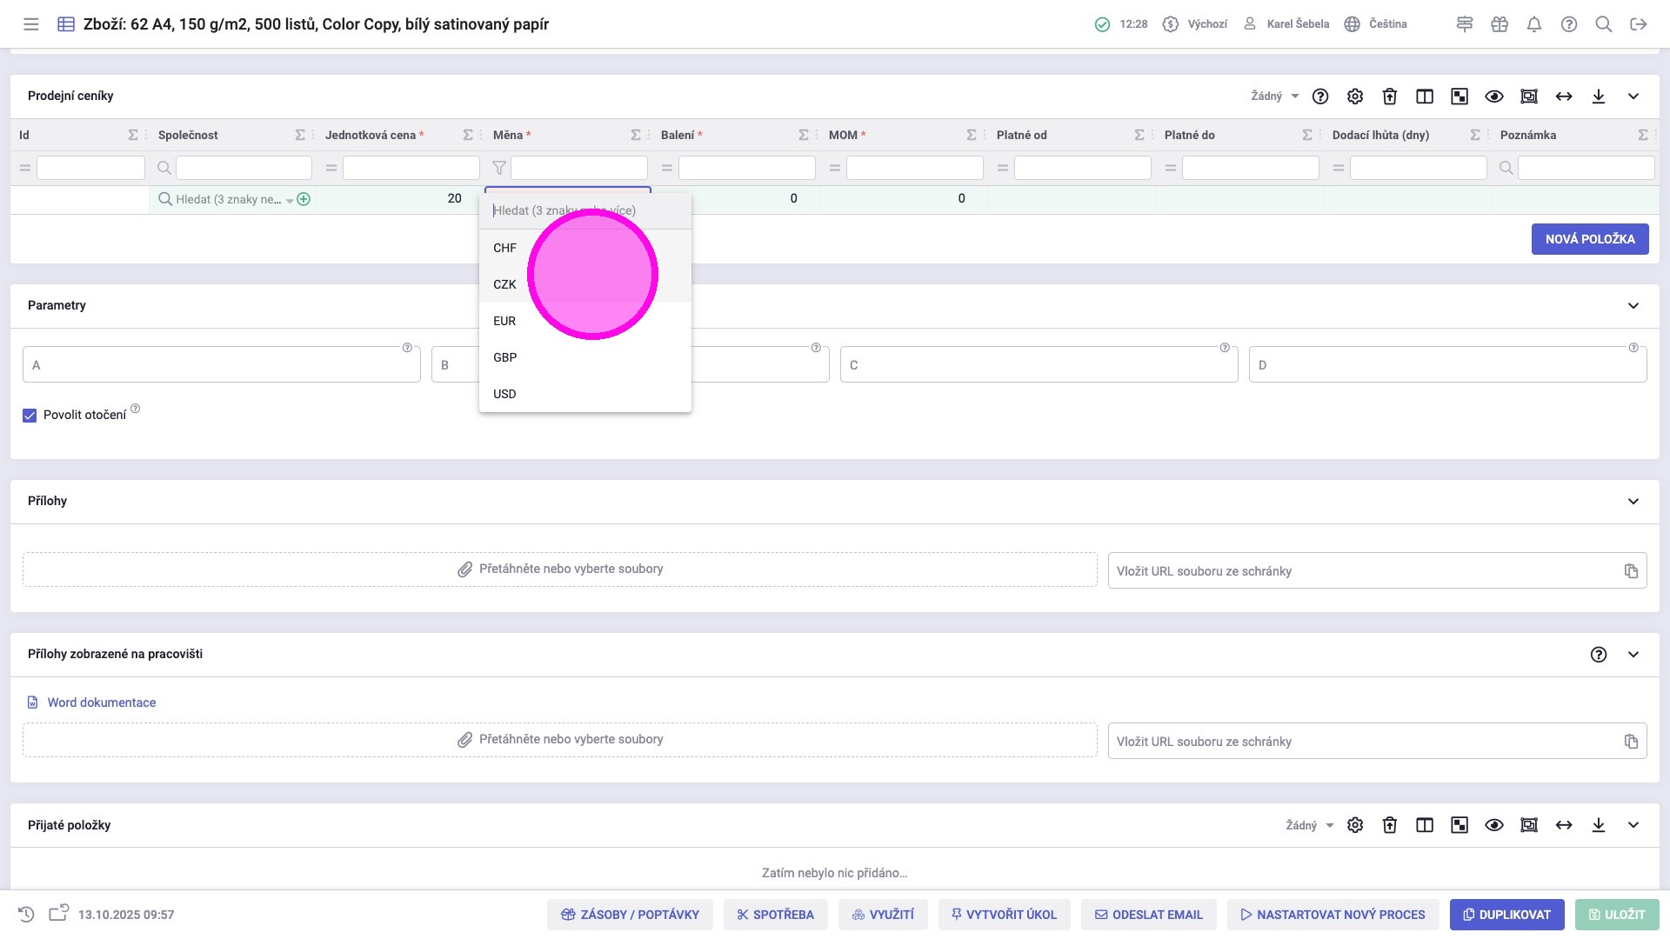Screen dimensions: 1670x939
Task: Click the Vložit URL souboru field in Přílohy
Action: pyautogui.click(x=1361, y=571)
